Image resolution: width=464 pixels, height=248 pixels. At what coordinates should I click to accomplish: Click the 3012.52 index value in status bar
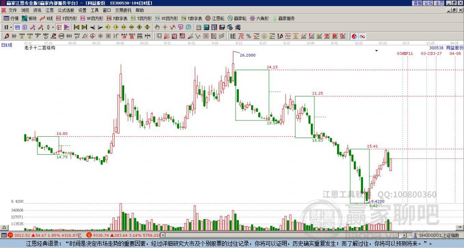pos(22,235)
